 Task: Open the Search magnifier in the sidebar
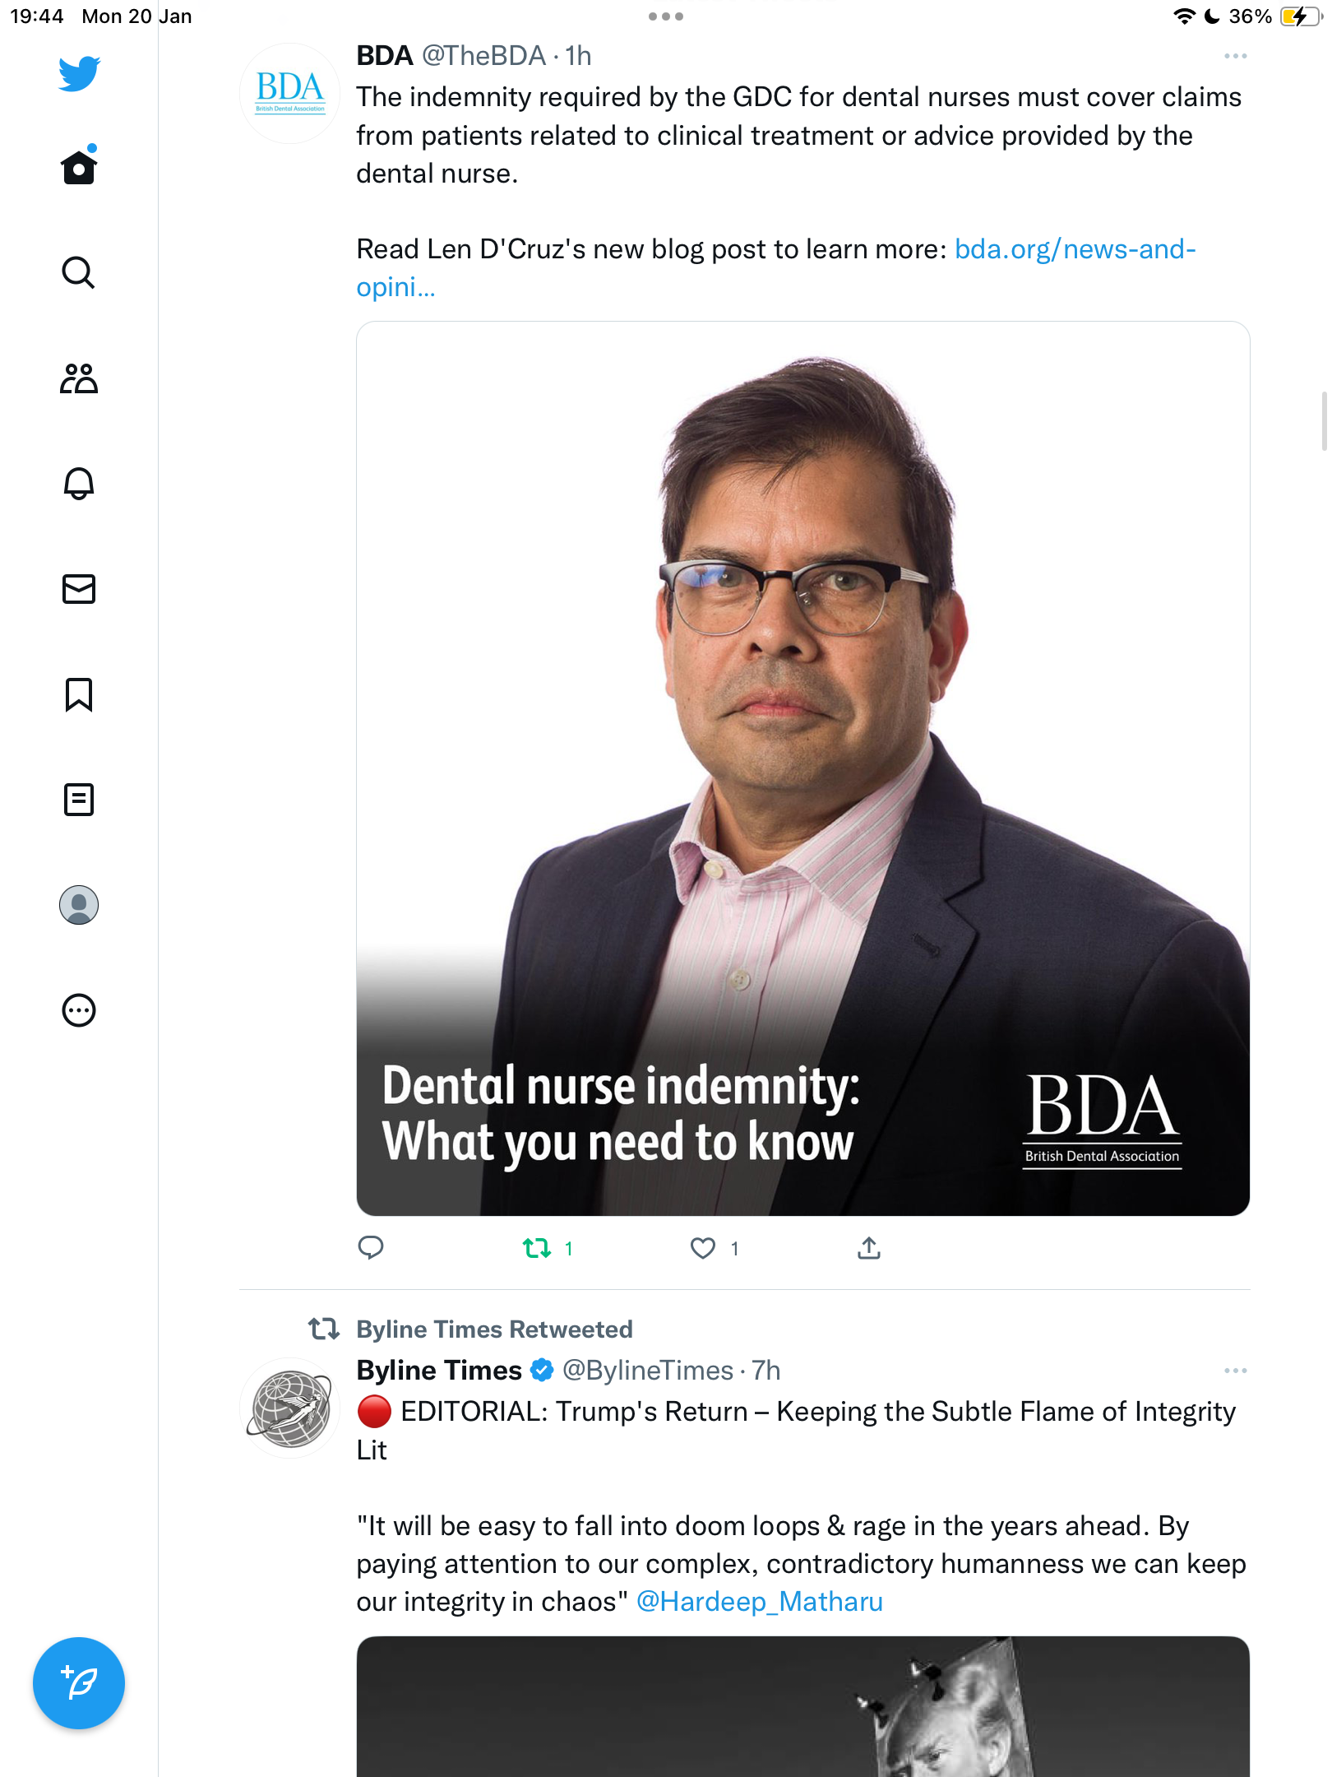click(x=79, y=272)
